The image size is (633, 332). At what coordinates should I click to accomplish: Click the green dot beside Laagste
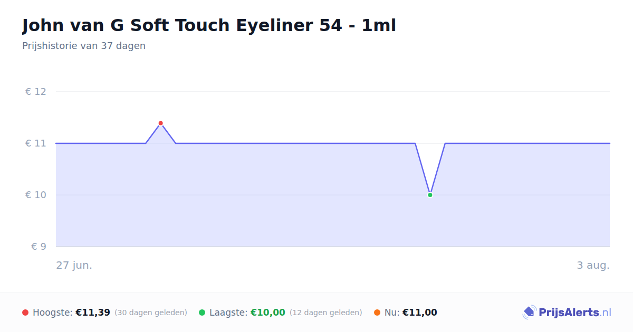(x=202, y=313)
